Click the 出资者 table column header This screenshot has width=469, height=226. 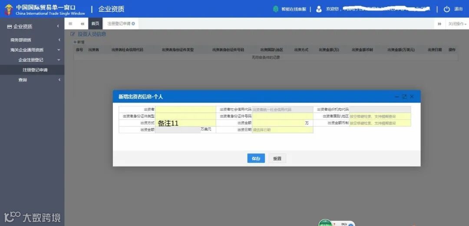94,50
